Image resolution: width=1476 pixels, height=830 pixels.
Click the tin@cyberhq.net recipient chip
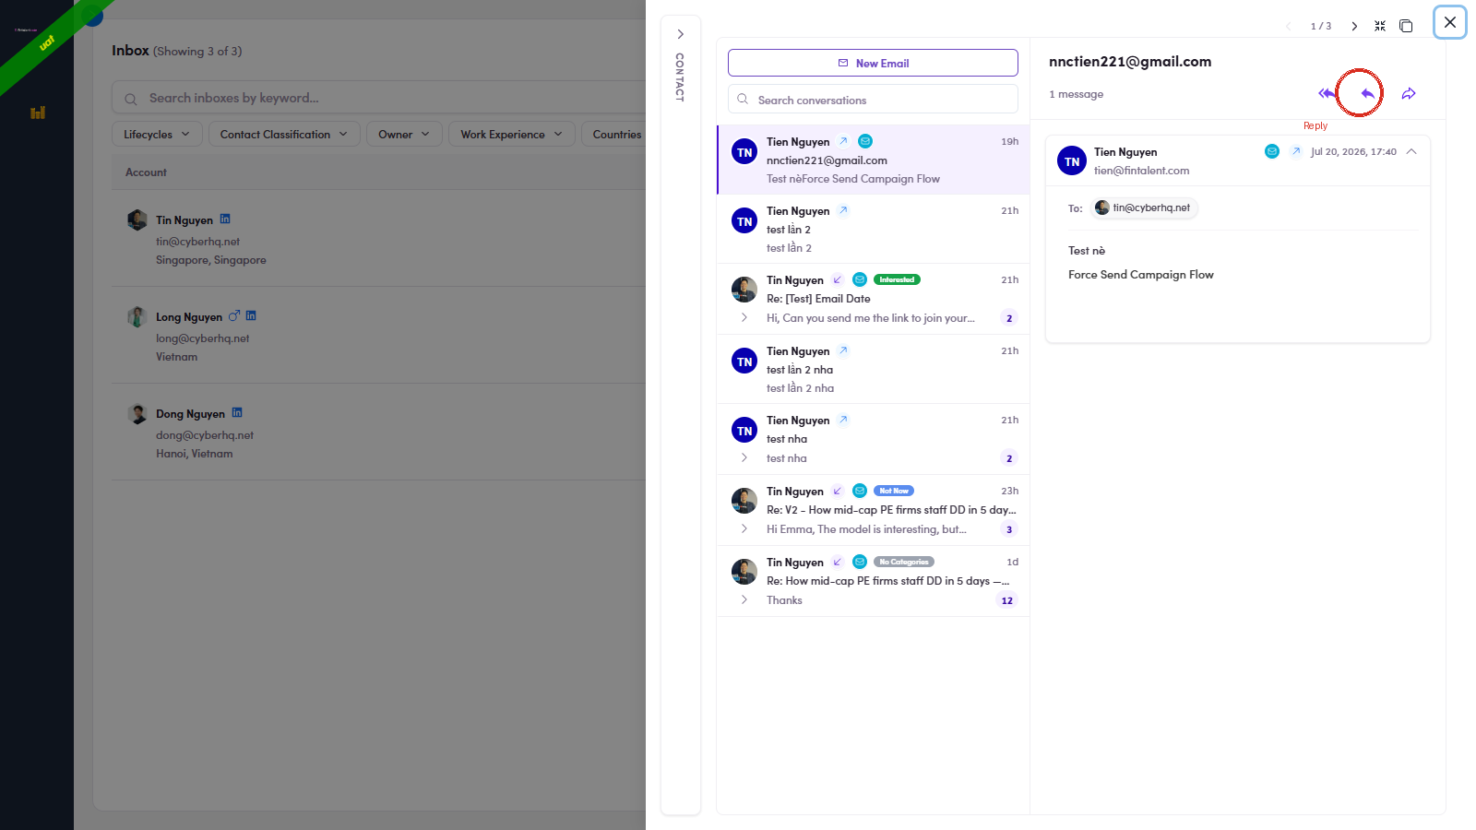point(1144,207)
